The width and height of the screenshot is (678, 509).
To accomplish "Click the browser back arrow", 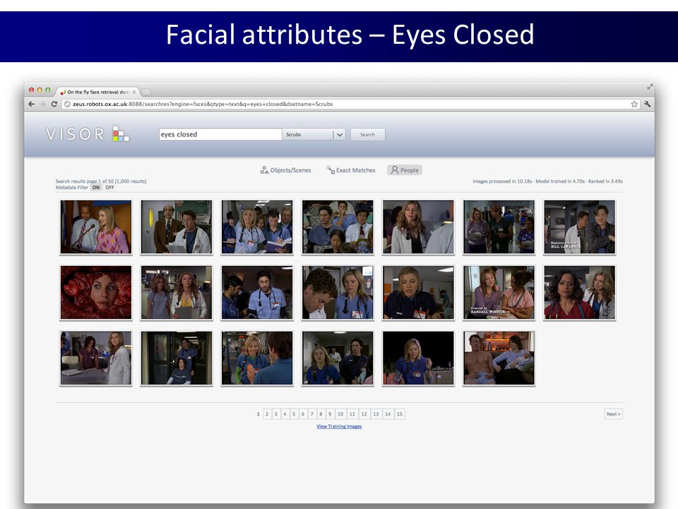I will pos(31,104).
